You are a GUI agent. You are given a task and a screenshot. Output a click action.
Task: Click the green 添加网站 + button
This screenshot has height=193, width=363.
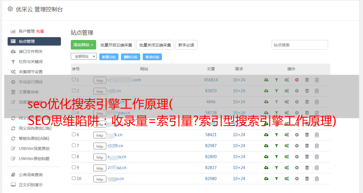(83, 45)
